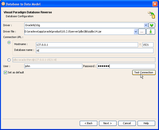This screenshot has width=159, height=130.
Task: Open Help for this dialog
Action: [x=146, y=123]
